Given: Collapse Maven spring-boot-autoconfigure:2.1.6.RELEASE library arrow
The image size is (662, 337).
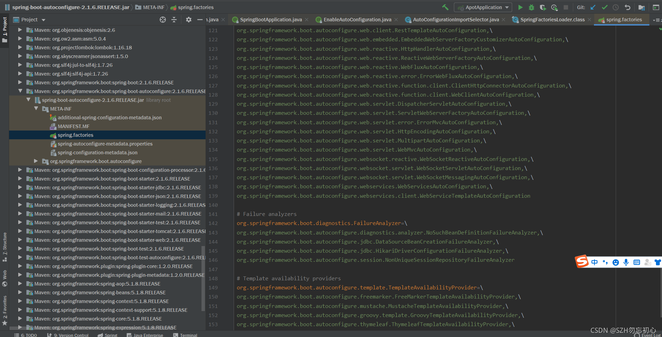Looking at the screenshot, I should click(x=20, y=91).
